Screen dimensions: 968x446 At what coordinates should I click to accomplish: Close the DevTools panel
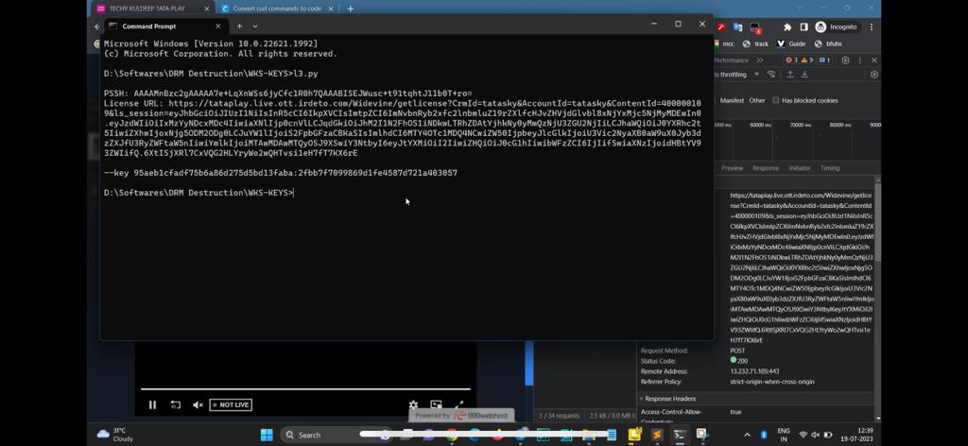pyautogui.click(x=873, y=60)
